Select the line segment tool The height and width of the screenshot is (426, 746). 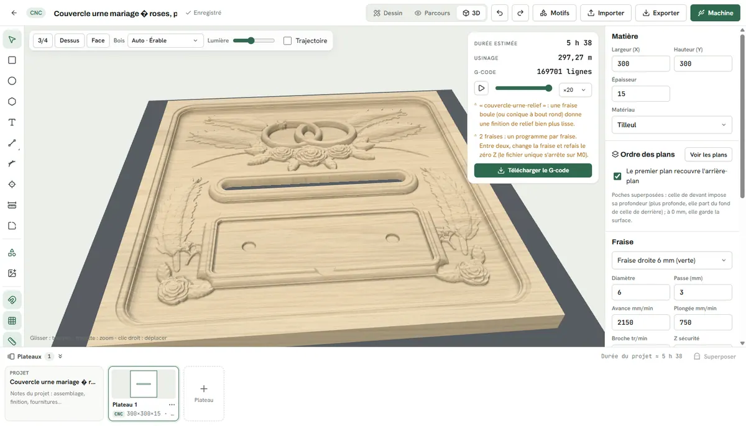click(x=12, y=143)
